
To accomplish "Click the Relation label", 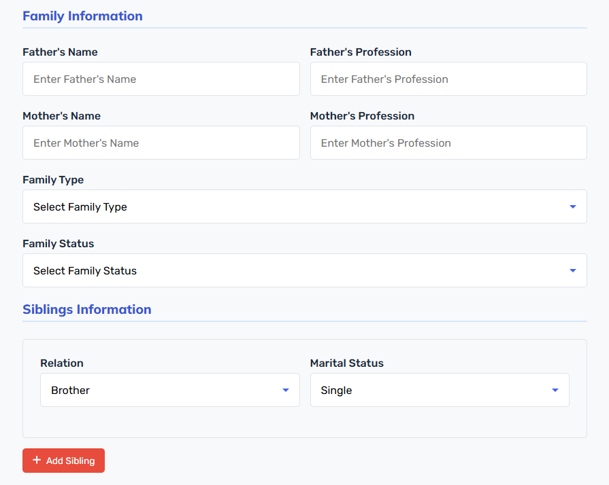I will 62,363.
